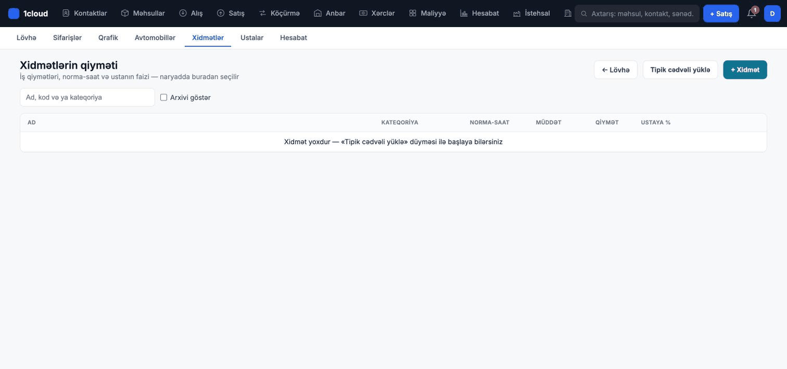Click the Satış upload-circle icon

click(x=220, y=13)
